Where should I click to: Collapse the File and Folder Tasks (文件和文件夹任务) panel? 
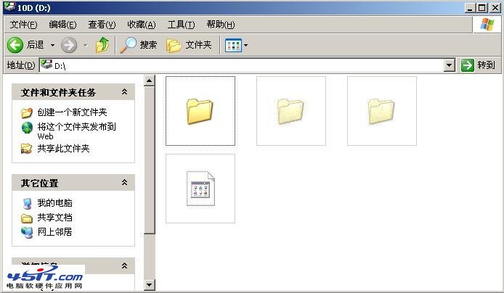point(124,92)
